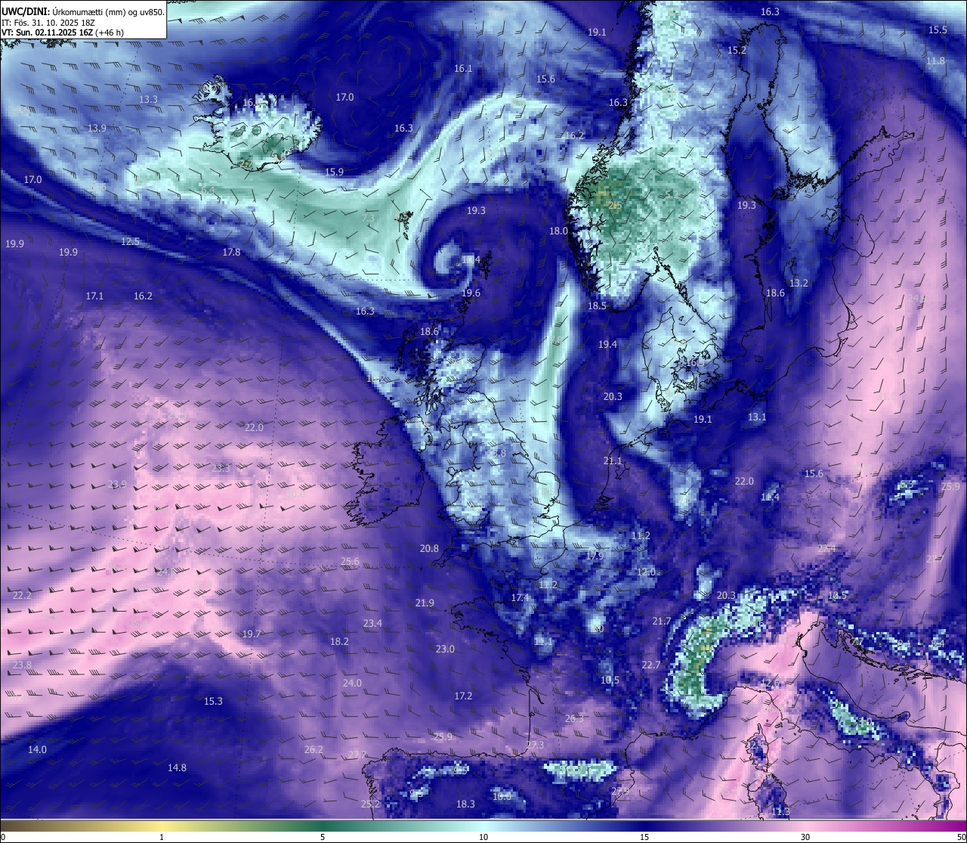Click the color scale label 1
The height and width of the screenshot is (843, 967).
162,836
